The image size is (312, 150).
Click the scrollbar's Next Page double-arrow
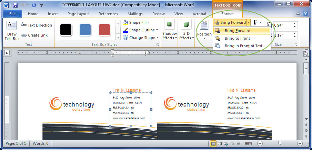coord(306,137)
